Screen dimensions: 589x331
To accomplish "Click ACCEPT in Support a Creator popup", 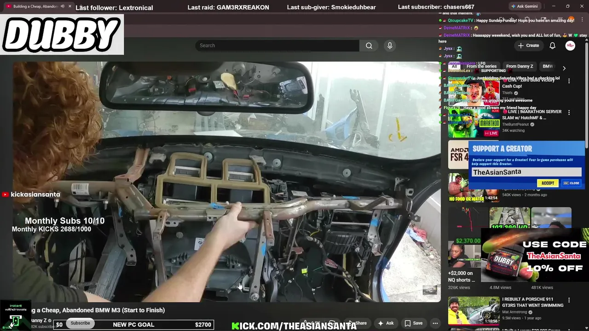I will tap(548, 183).
